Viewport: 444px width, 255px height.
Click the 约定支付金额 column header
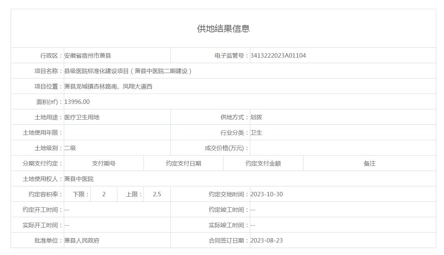point(263,164)
